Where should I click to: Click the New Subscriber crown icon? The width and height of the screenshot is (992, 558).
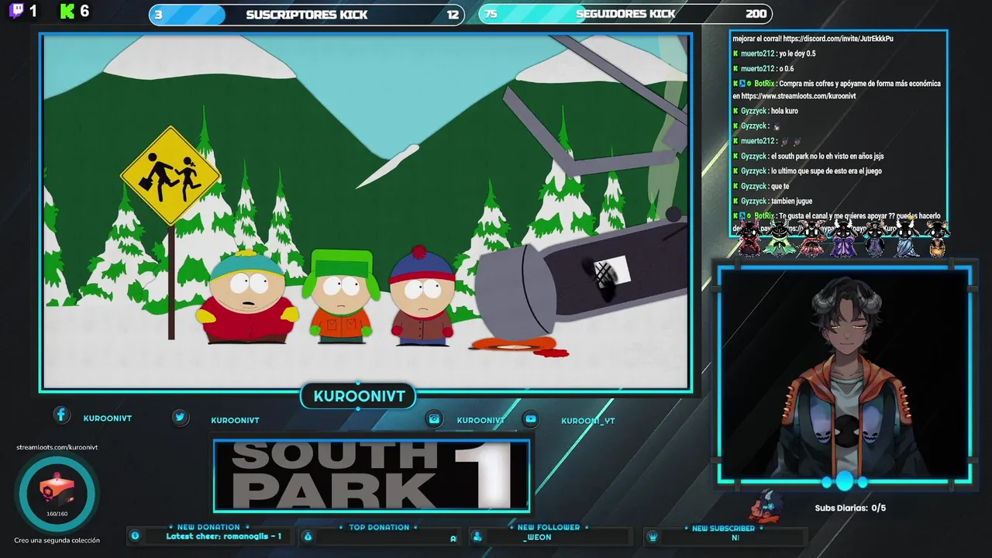pyautogui.click(x=653, y=536)
